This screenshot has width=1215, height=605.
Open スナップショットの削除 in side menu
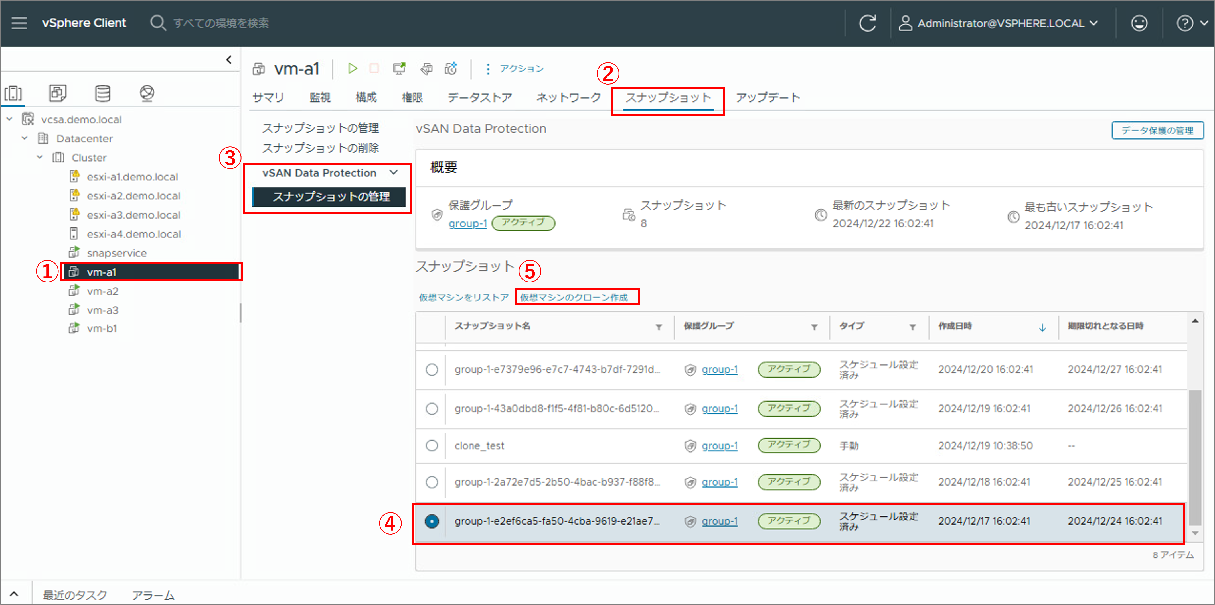pyautogui.click(x=321, y=148)
